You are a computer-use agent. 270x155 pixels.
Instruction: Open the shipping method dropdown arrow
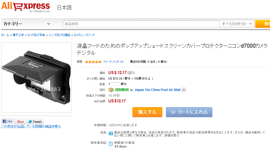pyautogui.click(x=184, y=90)
